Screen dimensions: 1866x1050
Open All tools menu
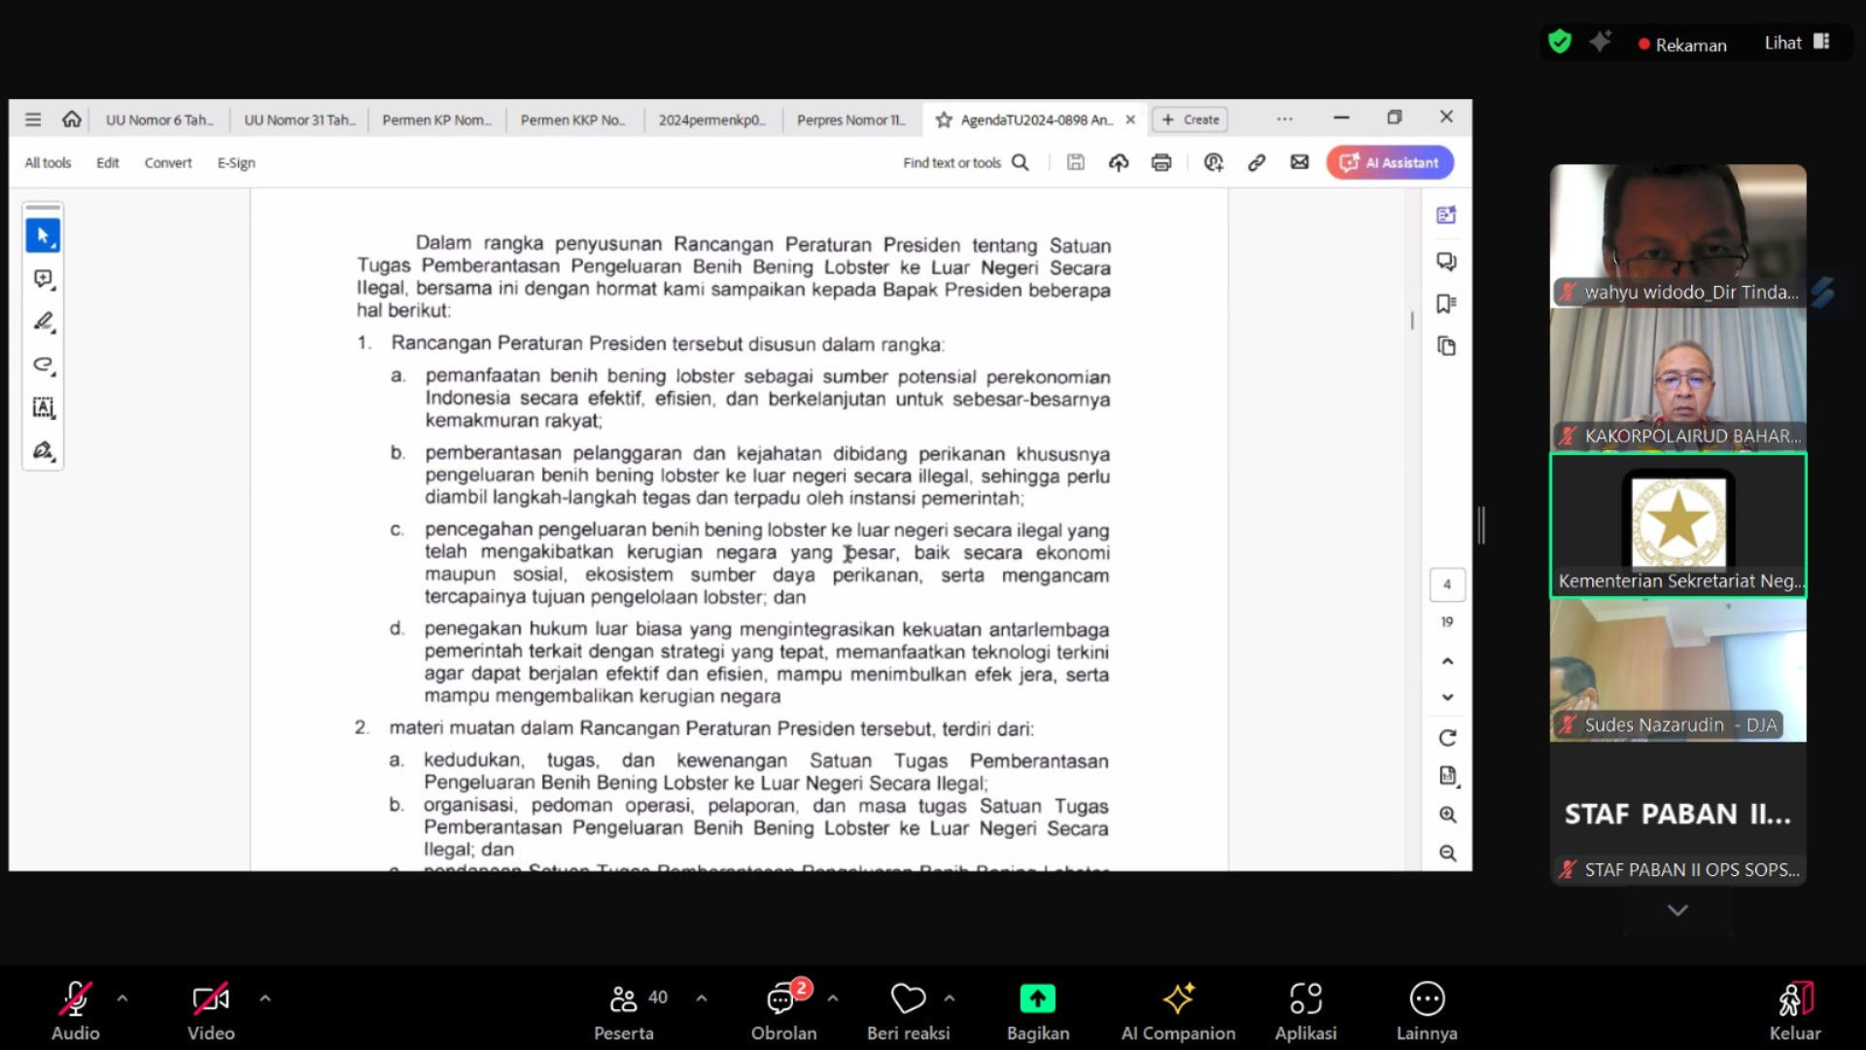point(48,162)
